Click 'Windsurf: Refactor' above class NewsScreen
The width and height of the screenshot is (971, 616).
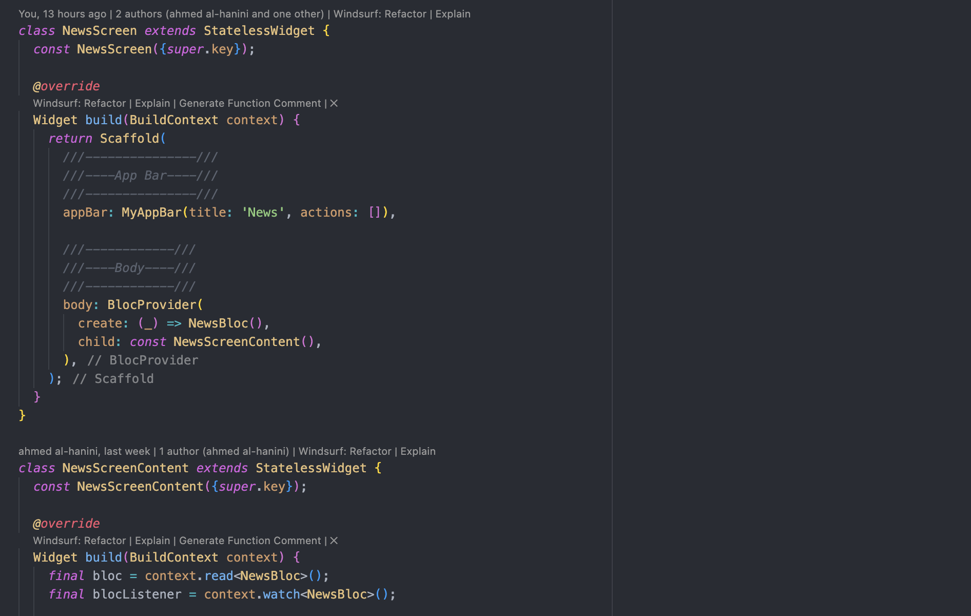click(380, 14)
